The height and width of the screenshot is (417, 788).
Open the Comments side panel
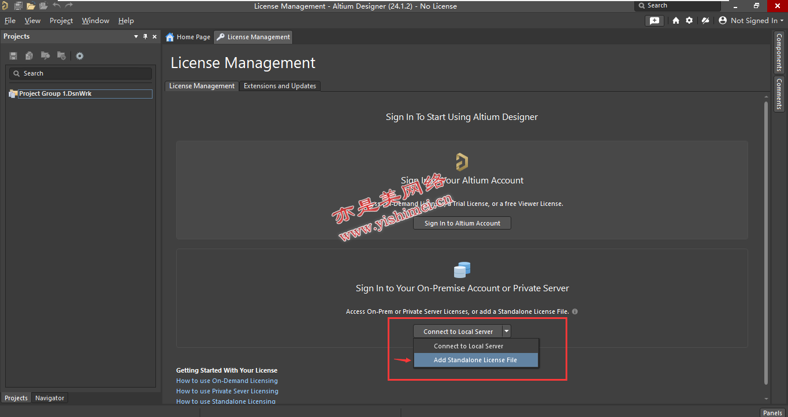[779, 94]
